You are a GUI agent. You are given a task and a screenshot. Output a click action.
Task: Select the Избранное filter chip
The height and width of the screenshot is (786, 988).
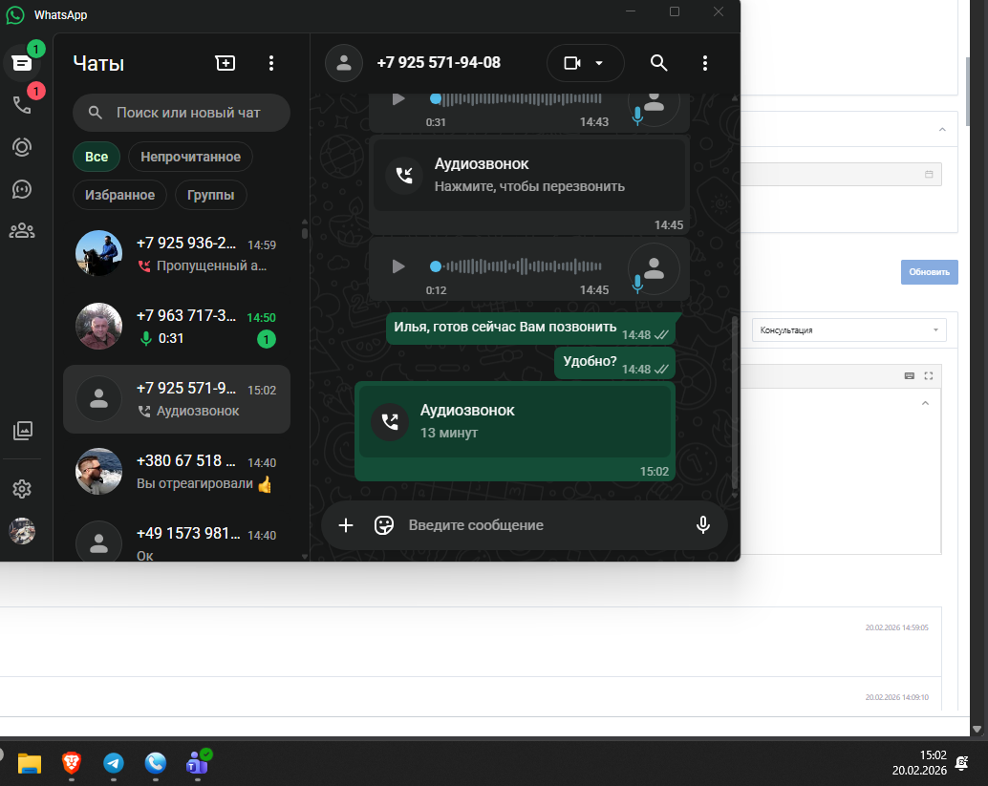[119, 195]
